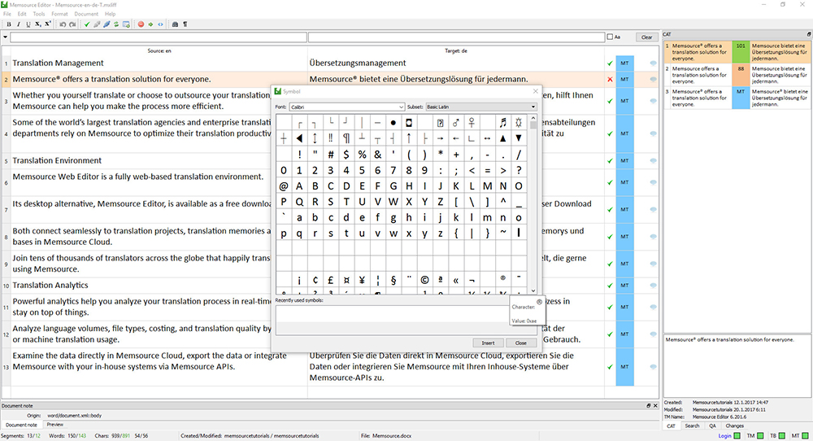Show hidden characters with the pilcrow icon

coord(185,24)
